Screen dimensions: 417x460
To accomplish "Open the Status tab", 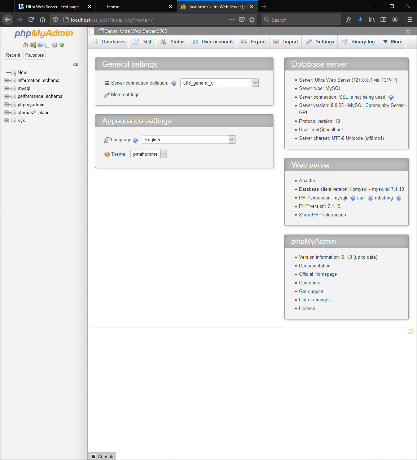I will click(x=172, y=42).
